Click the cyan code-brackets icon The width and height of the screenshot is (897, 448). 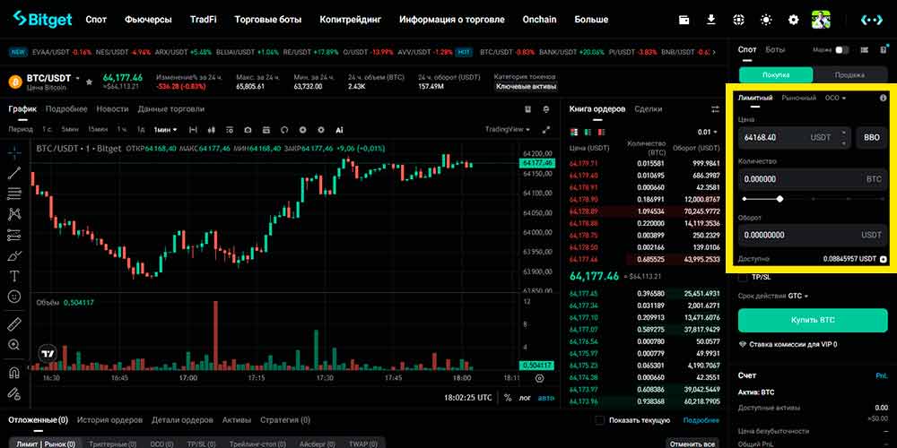coord(872,20)
